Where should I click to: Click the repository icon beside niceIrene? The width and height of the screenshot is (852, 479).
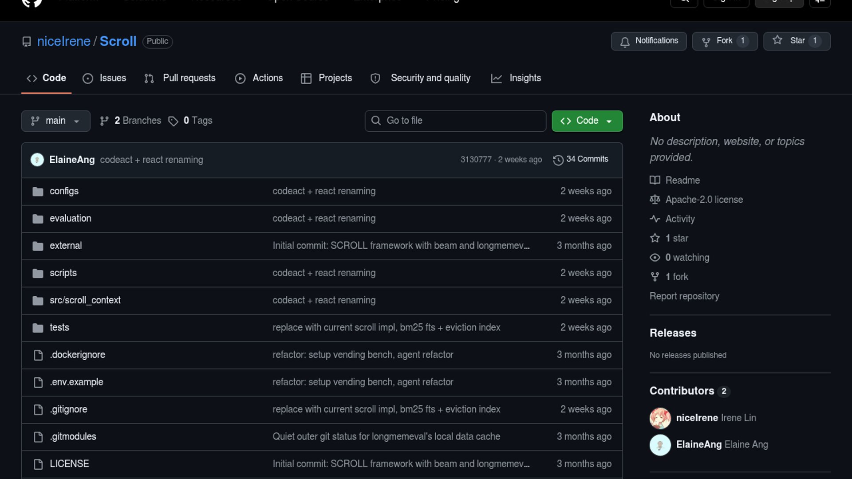tap(27, 42)
